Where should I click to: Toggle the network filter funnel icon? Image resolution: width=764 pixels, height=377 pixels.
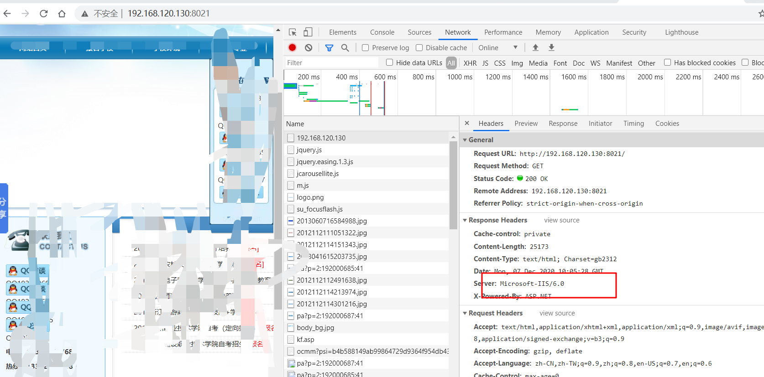pos(329,47)
